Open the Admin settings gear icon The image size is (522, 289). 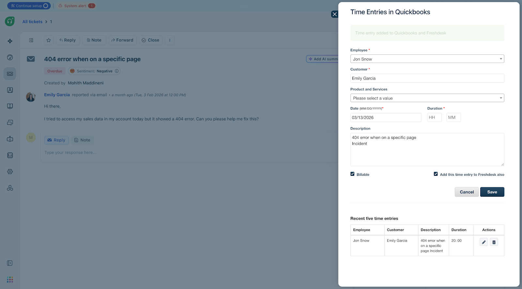[x=10, y=172]
